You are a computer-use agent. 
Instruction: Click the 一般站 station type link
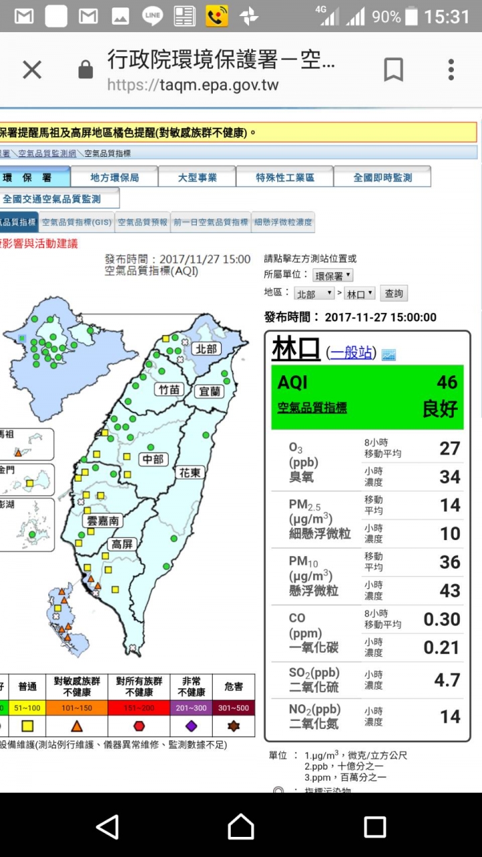(351, 353)
